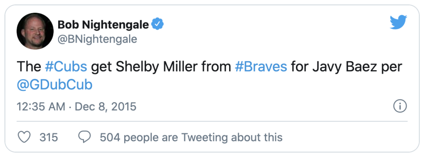
Task: Open the #Cubs hashtag
Action: tap(66, 67)
